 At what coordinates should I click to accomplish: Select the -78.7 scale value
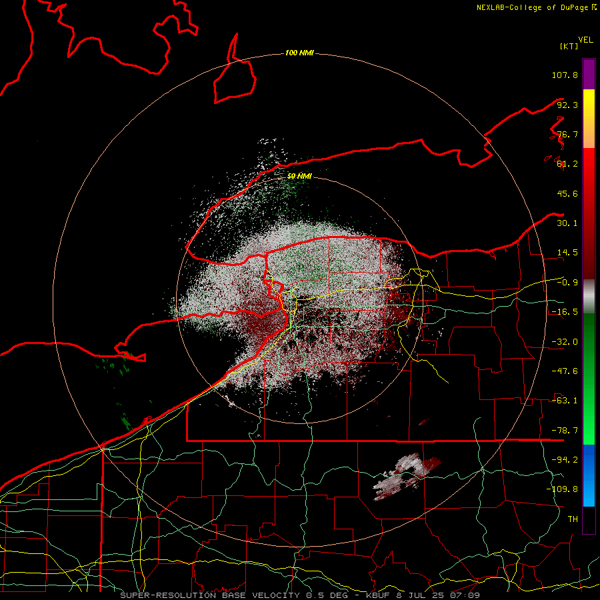(x=565, y=431)
